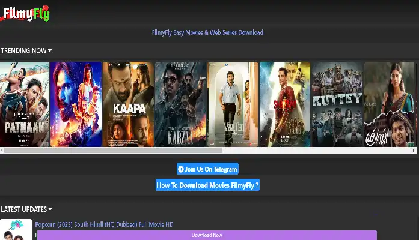Click the purple Download Now banner

pos(207,235)
